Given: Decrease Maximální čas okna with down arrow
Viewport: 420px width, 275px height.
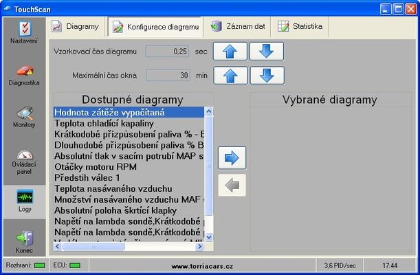Looking at the screenshot, I should [x=267, y=76].
